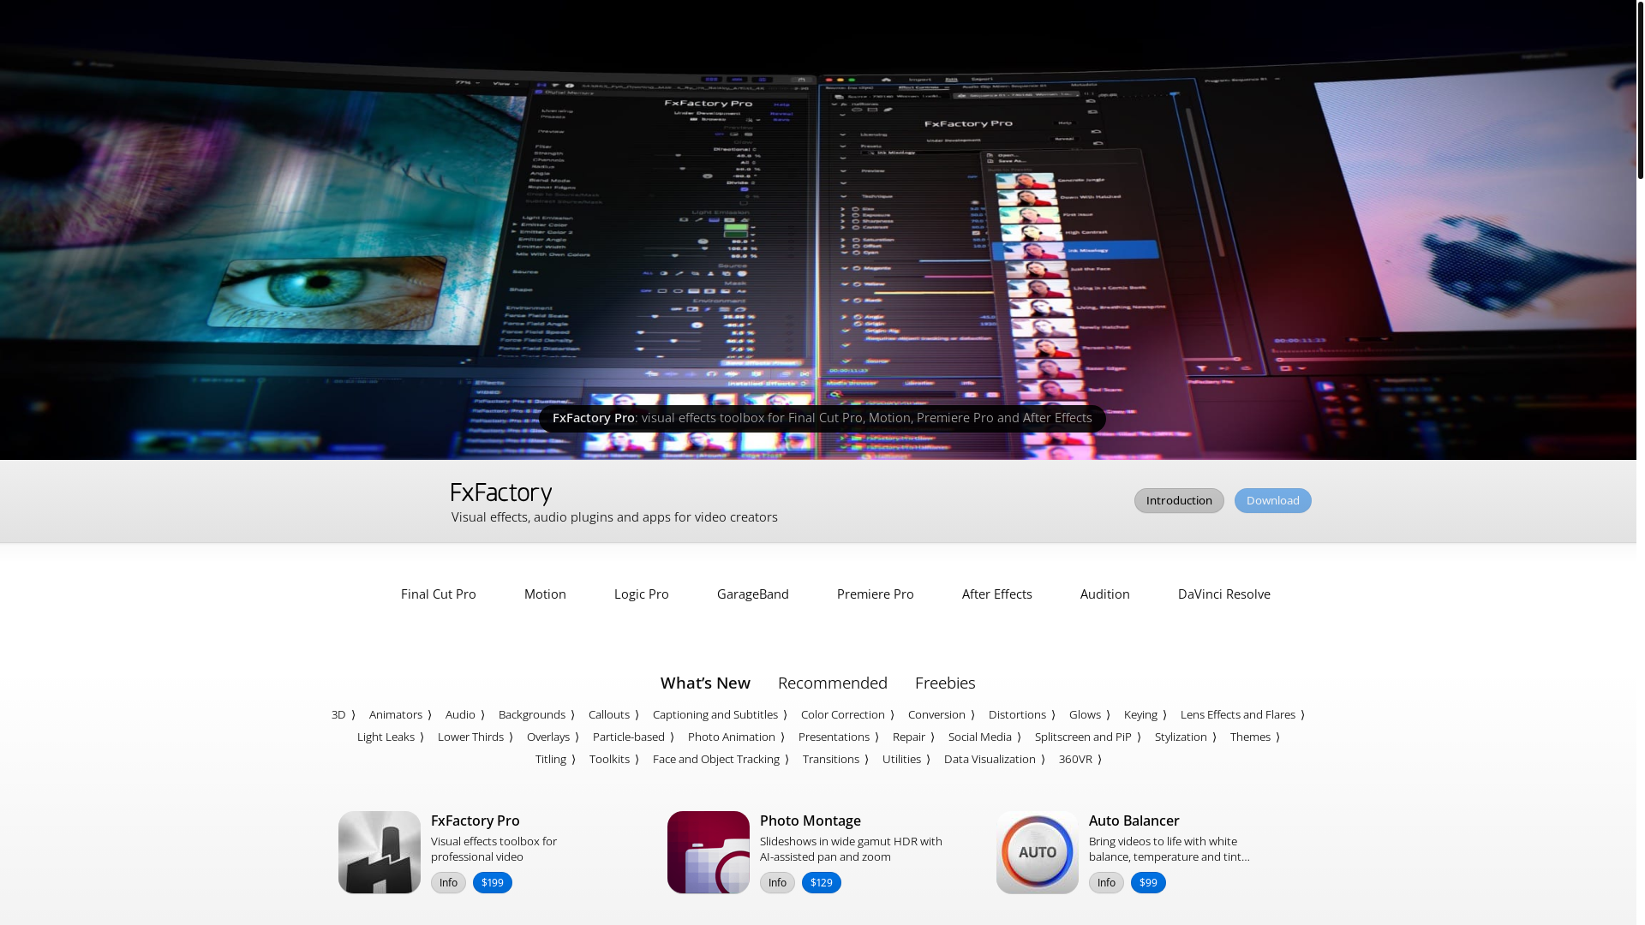Select the Audition tab

(1105, 594)
